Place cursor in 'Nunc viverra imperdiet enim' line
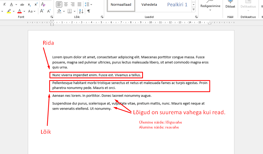Image resolution: width=263 pixels, height=154 pixels. point(96,75)
